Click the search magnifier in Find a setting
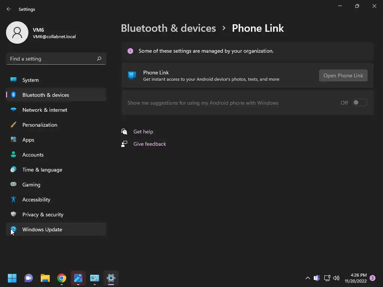383x287 pixels. pos(99,59)
